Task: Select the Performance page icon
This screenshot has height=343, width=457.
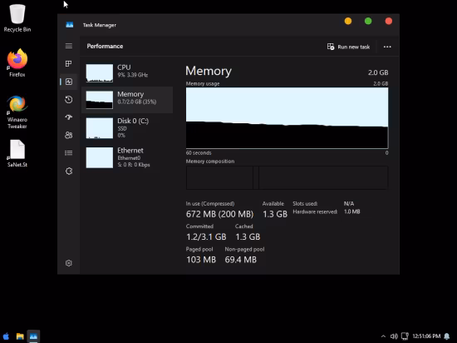Action: tap(69, 82)
